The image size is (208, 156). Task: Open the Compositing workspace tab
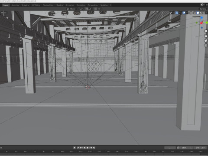pyautogui.click(x=93, y=5)
